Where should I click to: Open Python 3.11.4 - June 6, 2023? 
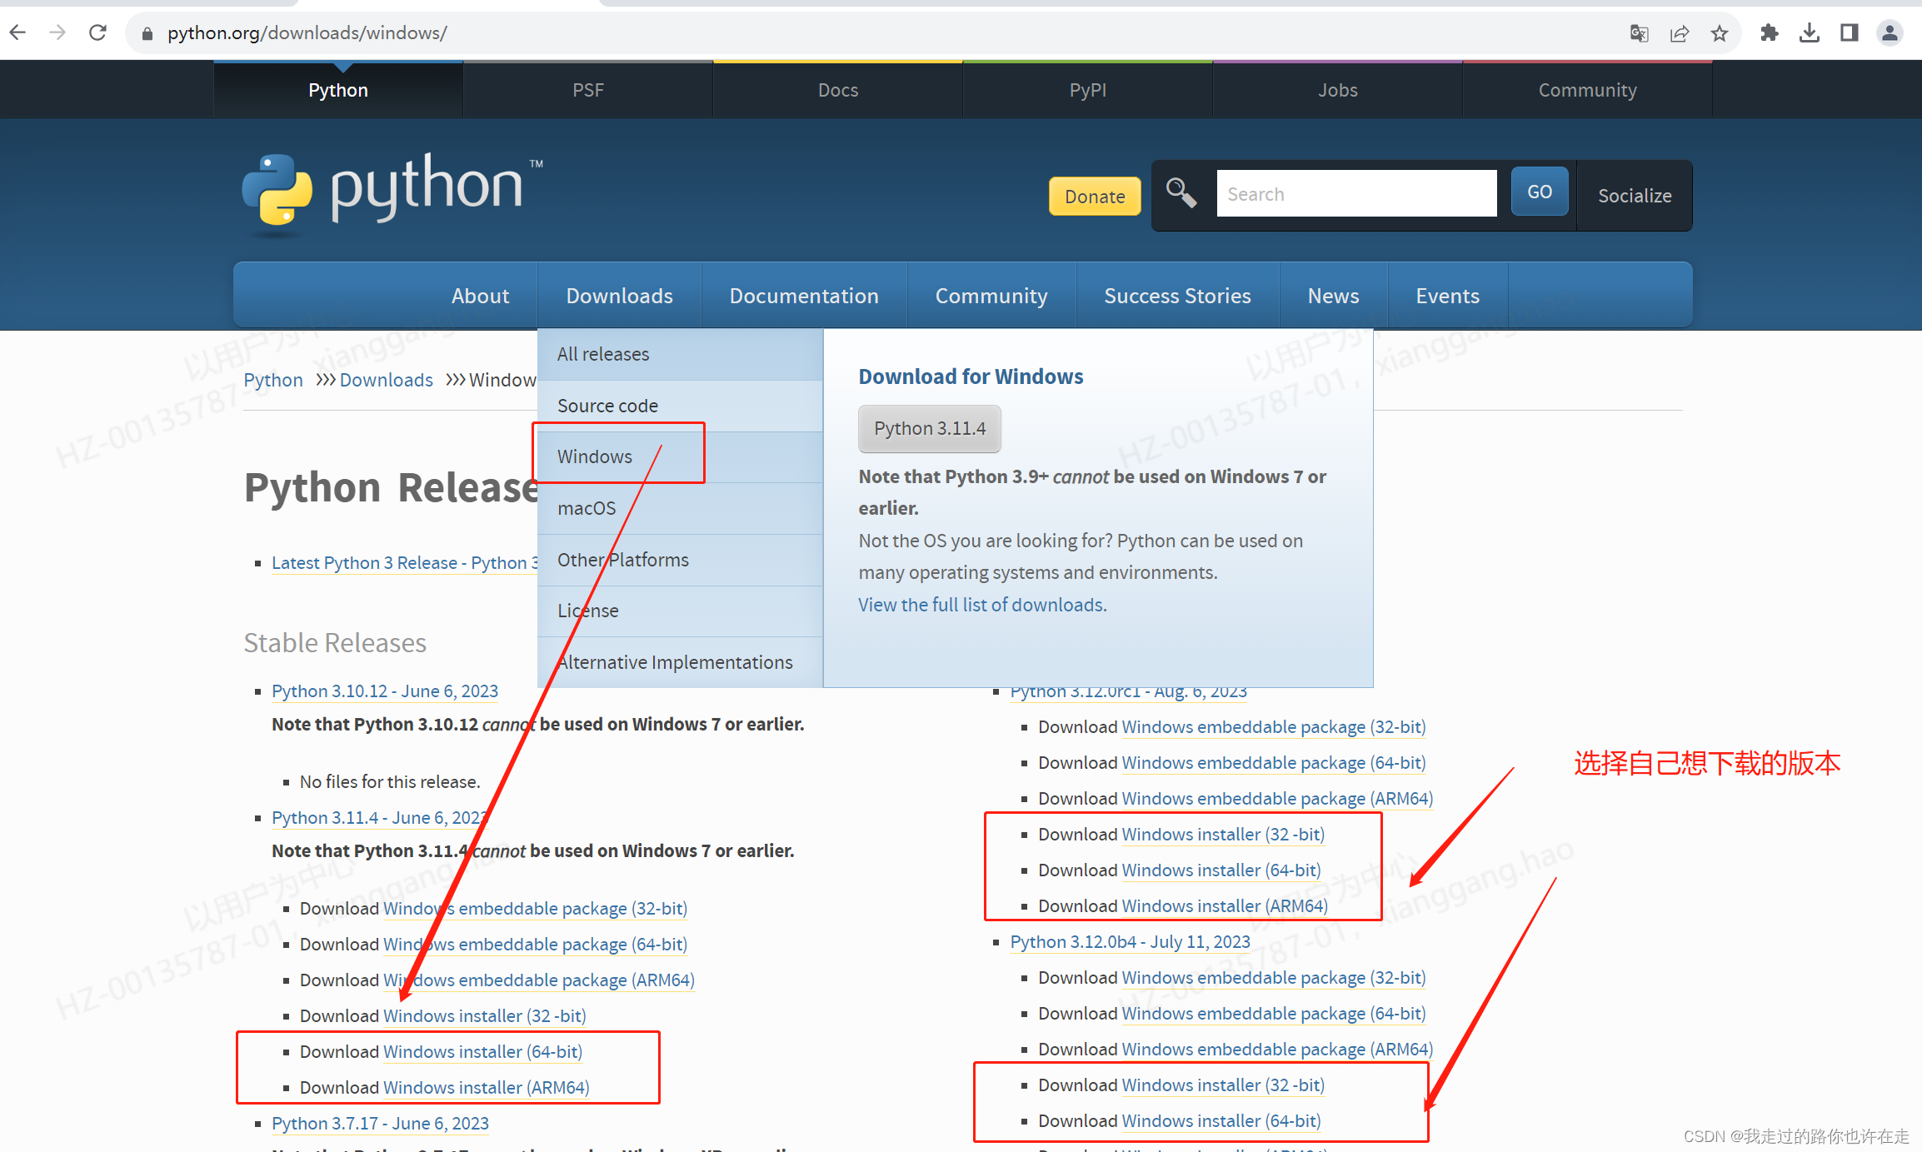click(380, 818)
